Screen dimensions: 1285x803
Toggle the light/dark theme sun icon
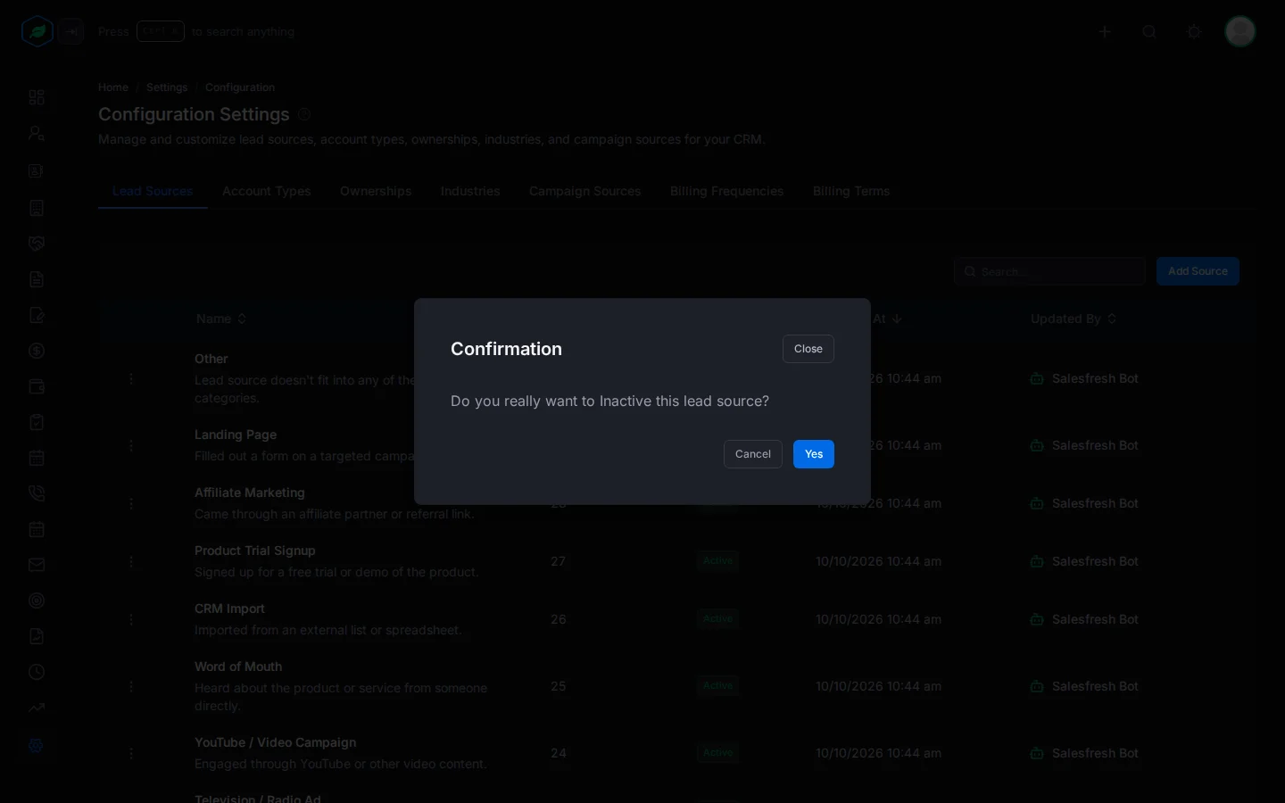[x=1194, y=31]
